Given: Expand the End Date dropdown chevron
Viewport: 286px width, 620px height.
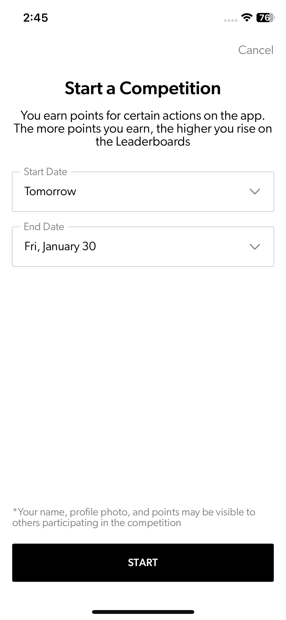Looking at the screenshot, I should click(254, 246).
